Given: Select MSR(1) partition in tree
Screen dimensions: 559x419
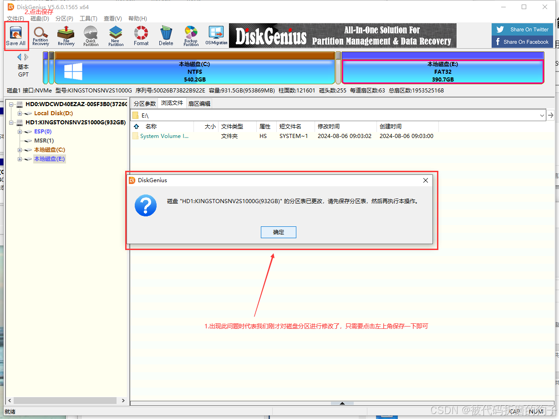Looking at the screenshot, I should [x=44, y=141].
